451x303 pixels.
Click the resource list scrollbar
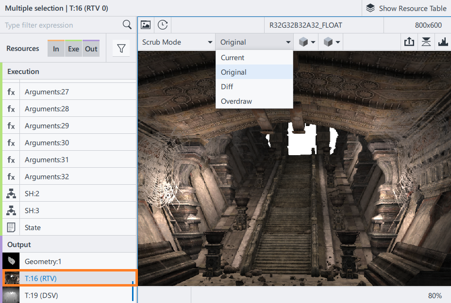coord(133,291)
